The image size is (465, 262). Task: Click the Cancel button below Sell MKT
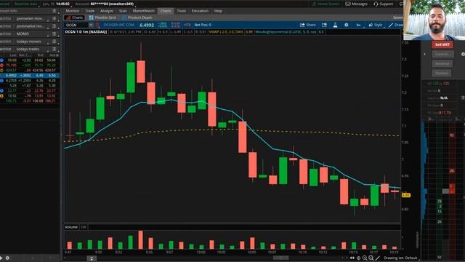click(x=442, y=54)
